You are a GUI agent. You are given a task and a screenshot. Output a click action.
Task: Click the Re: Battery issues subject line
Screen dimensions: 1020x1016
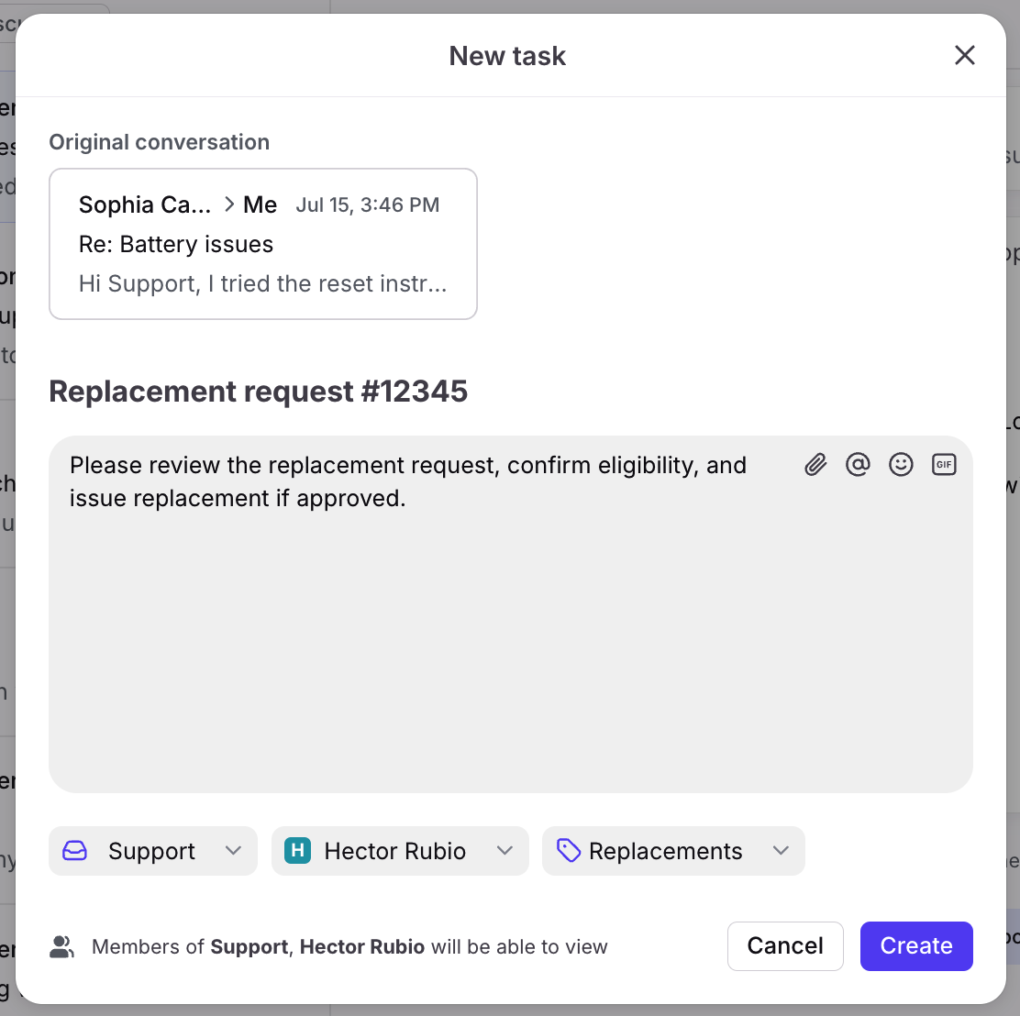(x=176, y=245)
